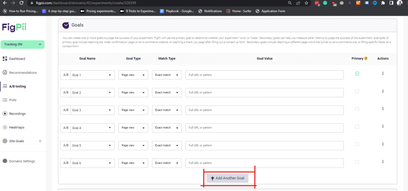Check the Primary checkbox for Goal 2
Image resolution: width=408 pixels, height=191 pixels.
pyautogui.click(x=357, y=91)
